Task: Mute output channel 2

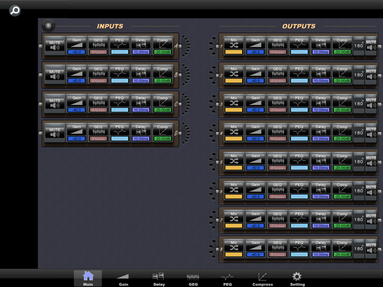Action: pyautogui.click(x=370, y=74)
